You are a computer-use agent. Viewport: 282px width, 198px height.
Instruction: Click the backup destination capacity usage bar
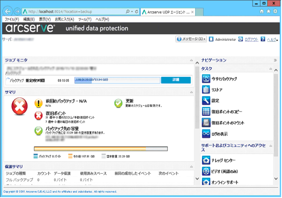[x=101, y=149]
